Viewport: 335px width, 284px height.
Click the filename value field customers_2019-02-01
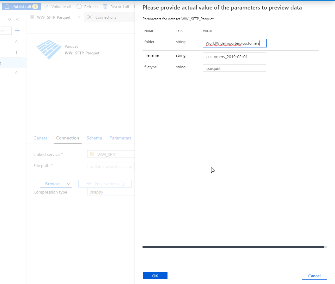(x=234, y=57)
